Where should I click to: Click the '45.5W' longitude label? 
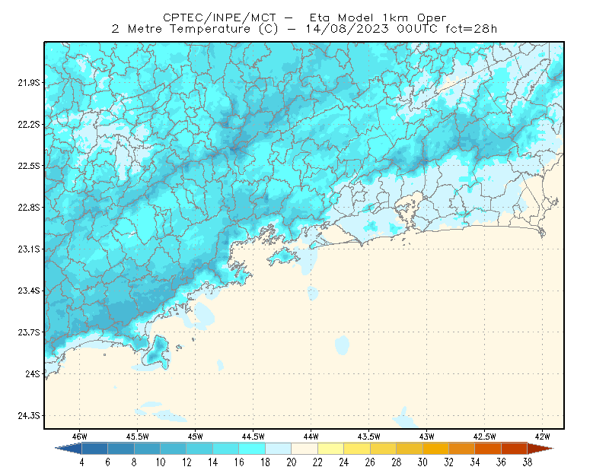pyautogui.click(x=138, y=437)
